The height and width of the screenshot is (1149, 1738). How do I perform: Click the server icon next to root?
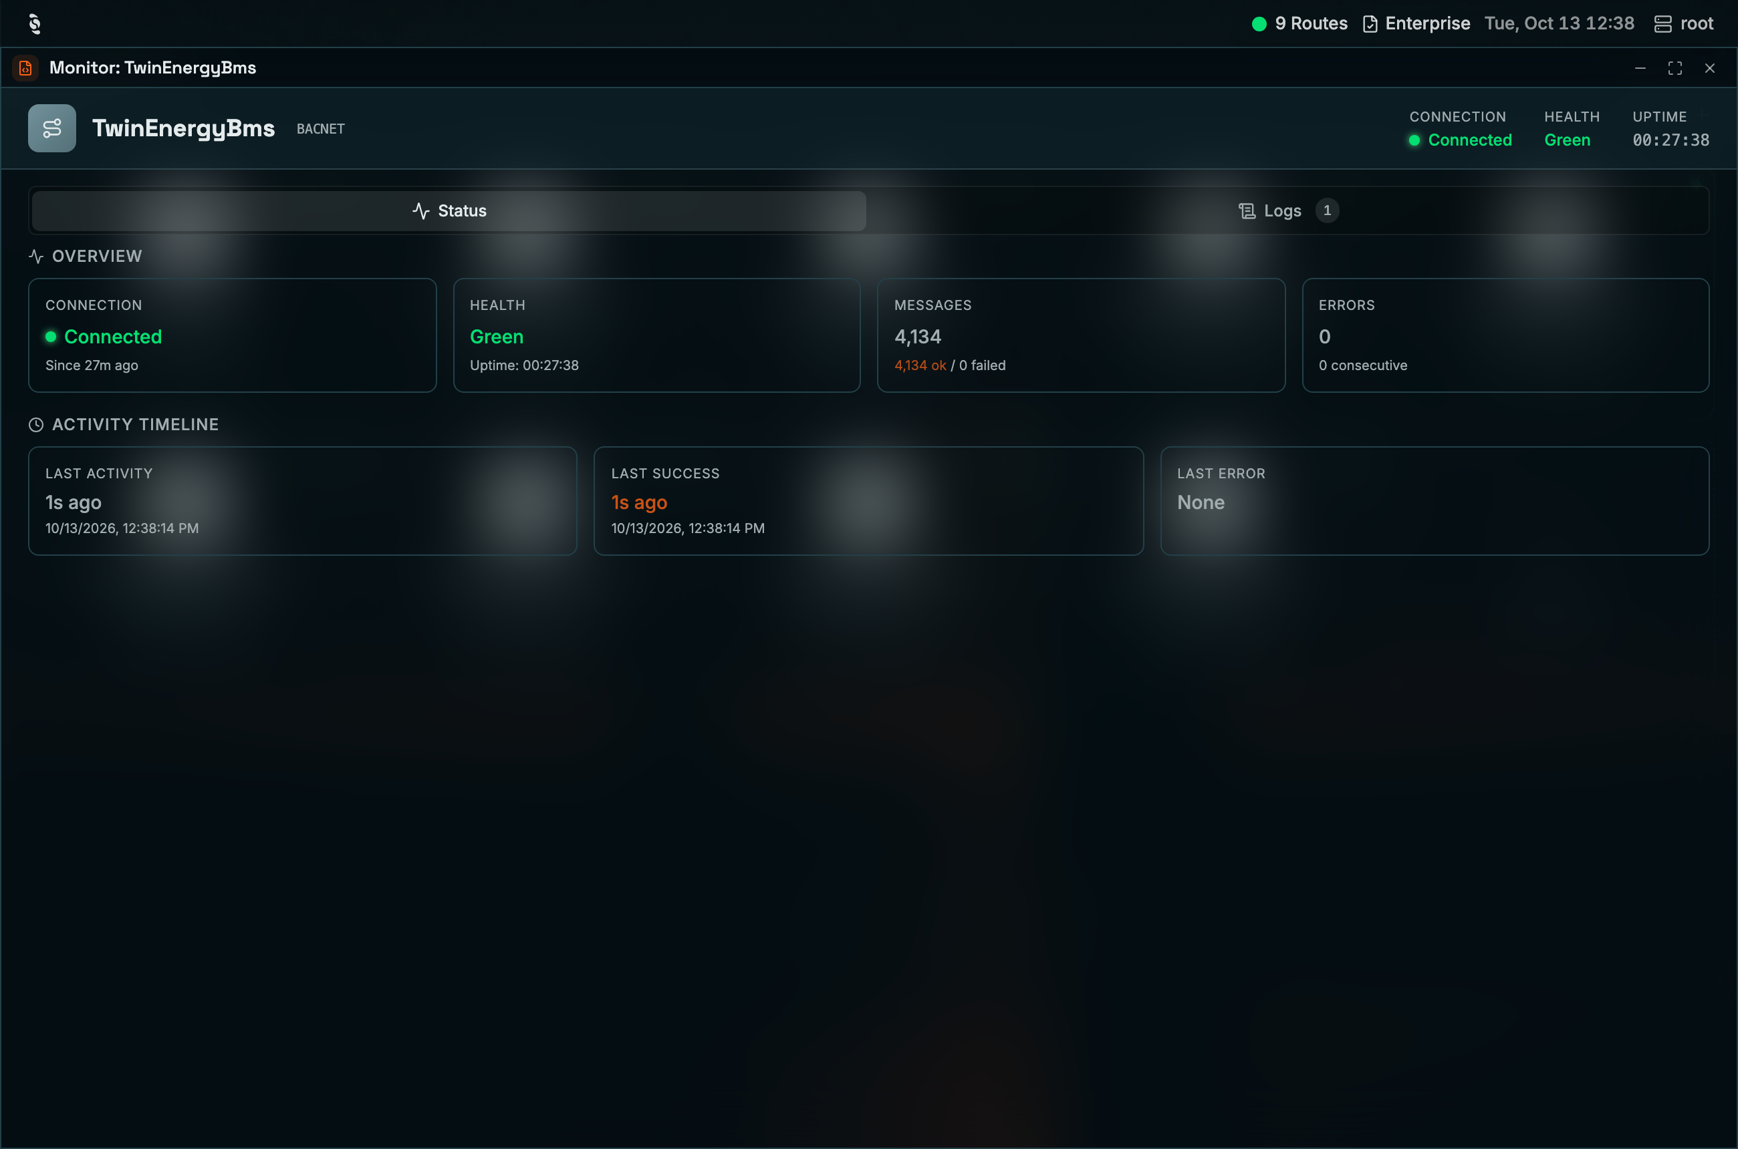[1662, 24]
